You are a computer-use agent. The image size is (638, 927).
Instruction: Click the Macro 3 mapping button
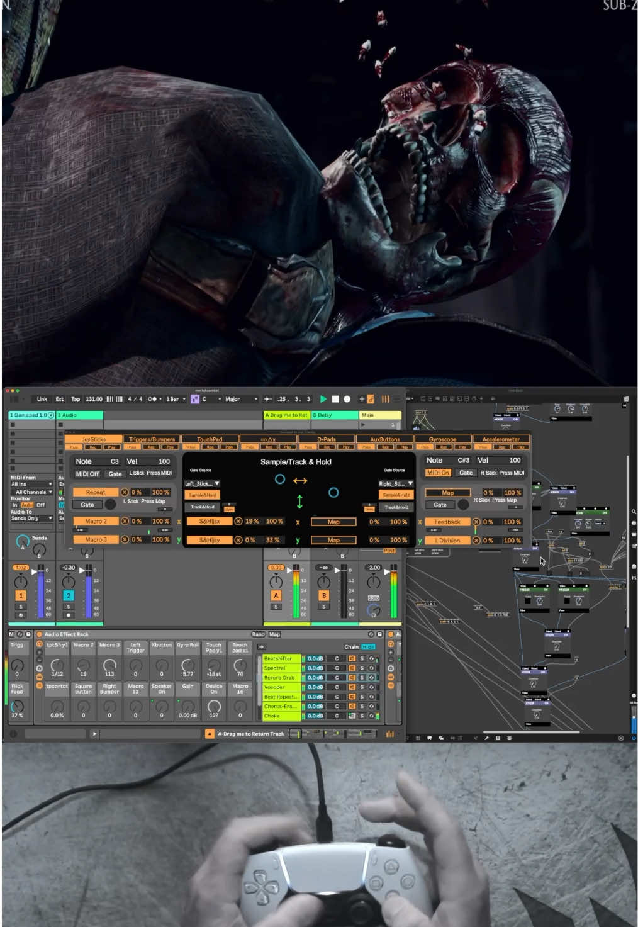[96, 539]
